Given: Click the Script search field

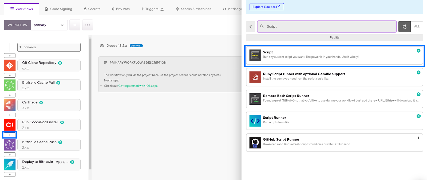Looking at the screenshot, I should pos(327,27).
